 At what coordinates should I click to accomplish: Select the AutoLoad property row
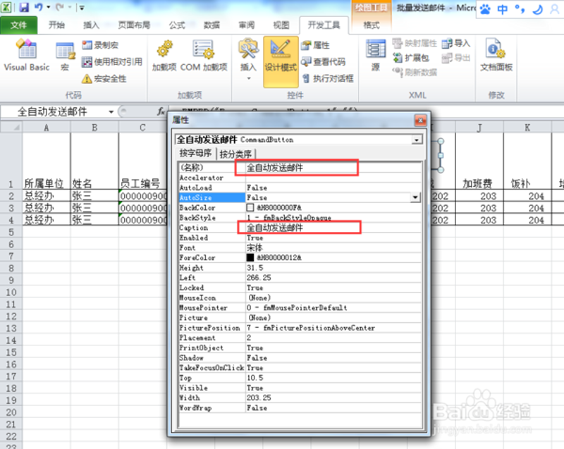[x=300, y=187]
